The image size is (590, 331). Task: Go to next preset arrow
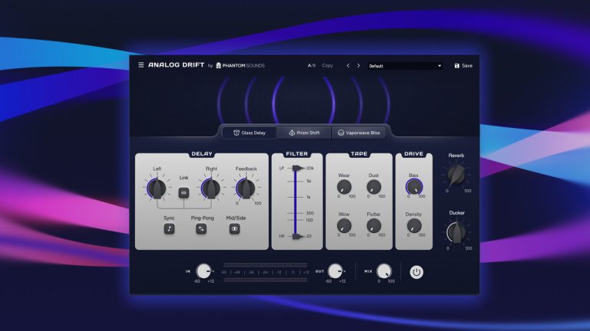358,65
